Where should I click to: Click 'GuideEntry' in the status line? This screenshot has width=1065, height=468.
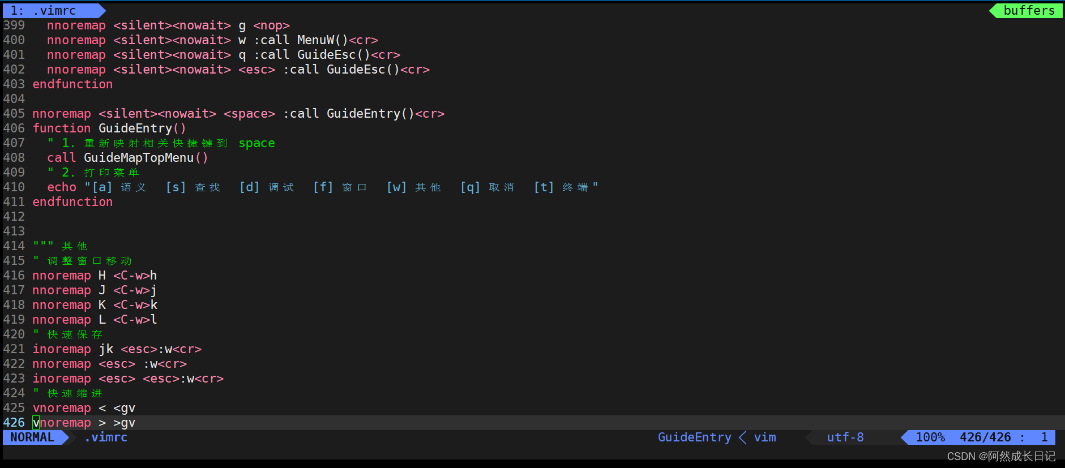tap(694, 437)
